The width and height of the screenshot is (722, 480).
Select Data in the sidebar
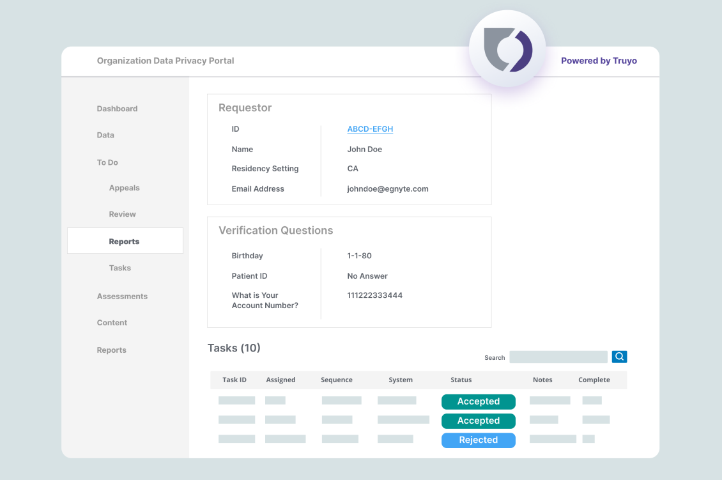105,135
